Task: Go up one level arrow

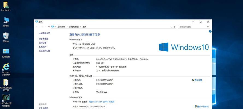Action: (x=49, y=27)
